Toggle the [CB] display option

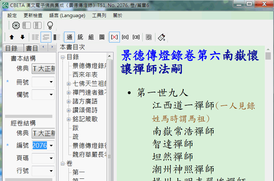coord(136,37)
